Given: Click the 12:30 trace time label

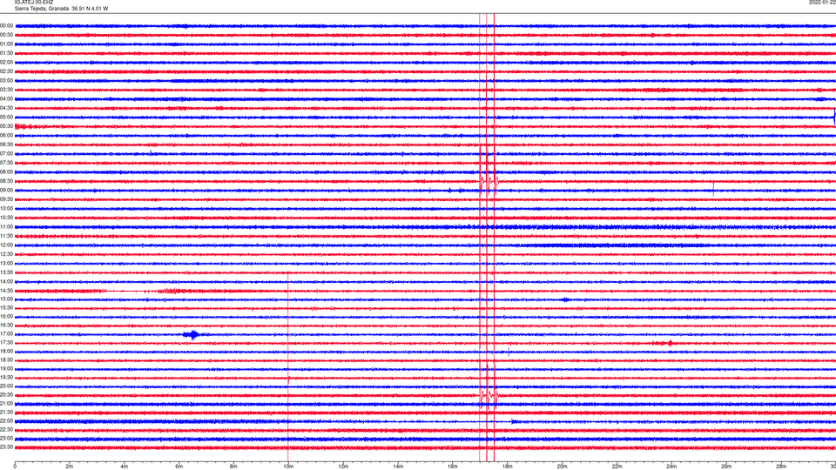Looking at the screenshot, I should tap(6, 254).
